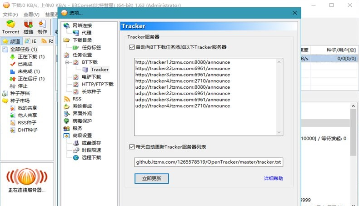Click tracker list scrollbar up arrow
Viewport: 359px width, 206px height.
click(279, 62)
